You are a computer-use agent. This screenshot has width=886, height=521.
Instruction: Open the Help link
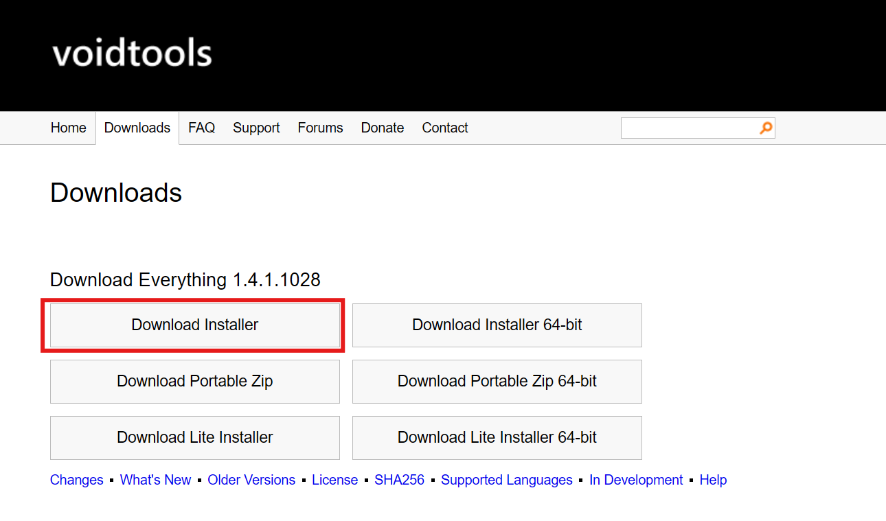pos(713,480)
